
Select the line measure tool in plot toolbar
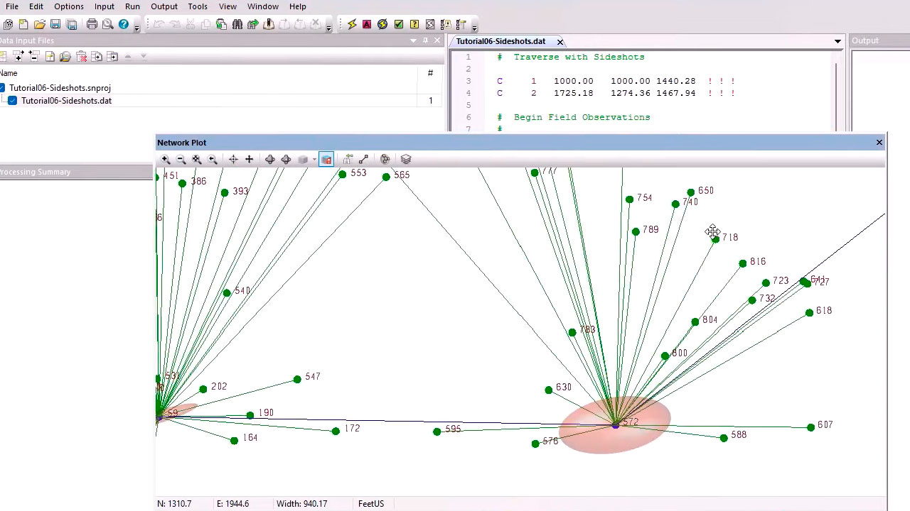tap(363, 160)
